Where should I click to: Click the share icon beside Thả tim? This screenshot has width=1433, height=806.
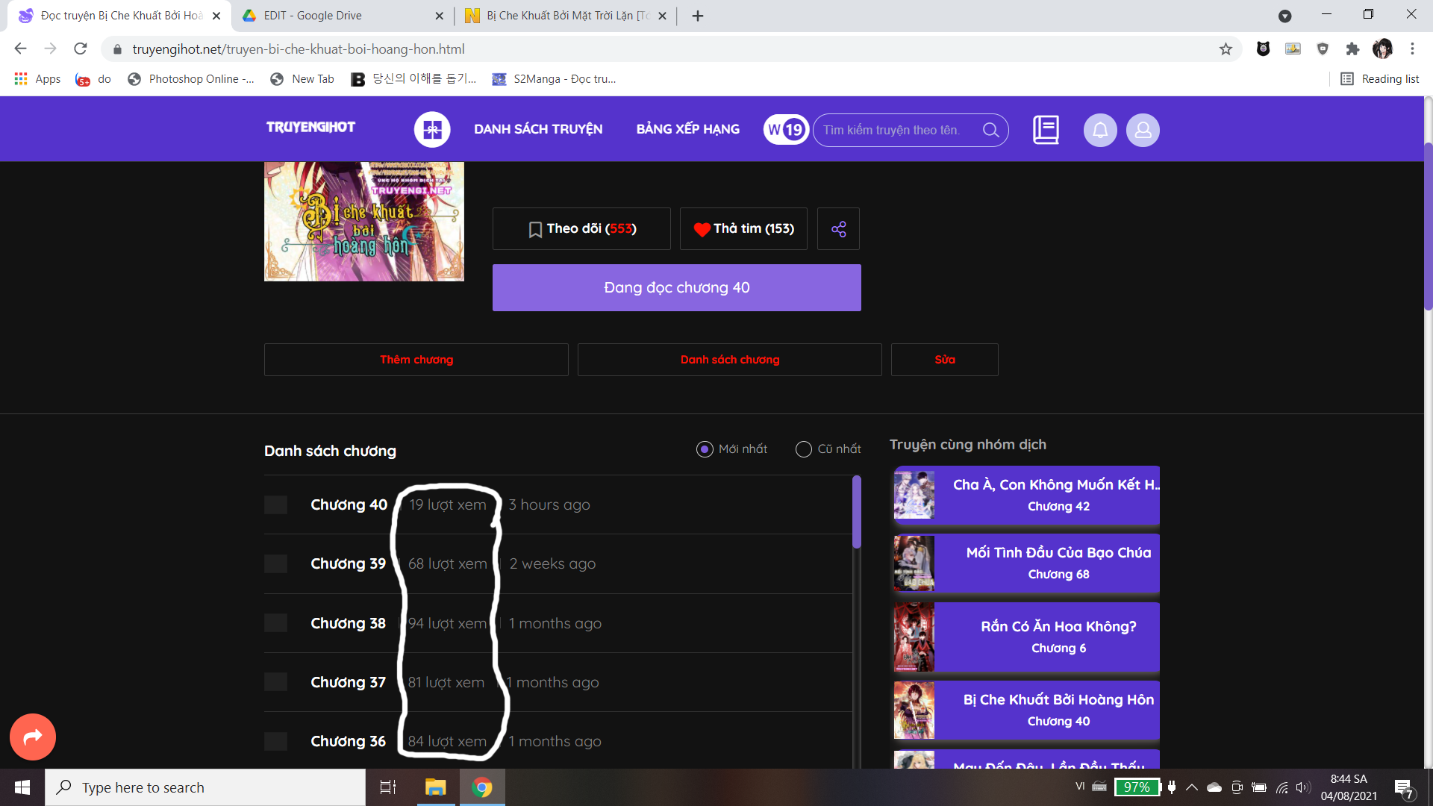pos(838,229)
